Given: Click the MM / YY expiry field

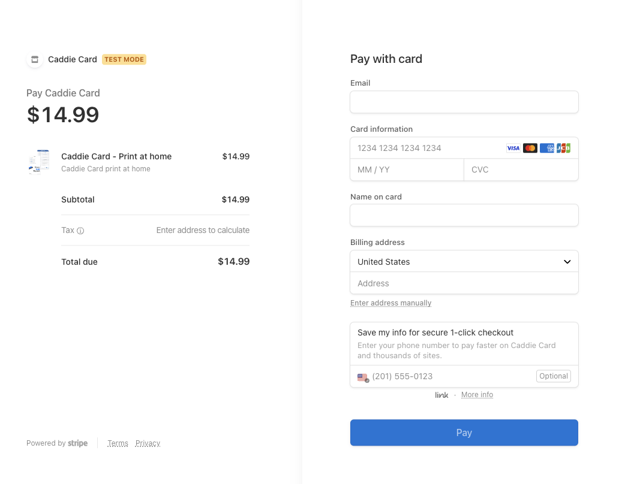Looking at the screenshot, I should click(x=407, y=170).
